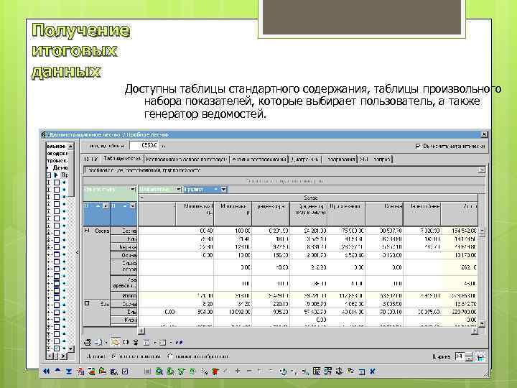Click table horizontal scrollbar left arrow
The width and height of the screenshot is (517, 388).
pyautogui.click(x=141, y=331)
